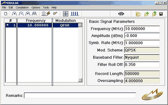Viewport: 168px width, 105px height.
Task: Minimize the MODULAR window
Action: point(157,3)
